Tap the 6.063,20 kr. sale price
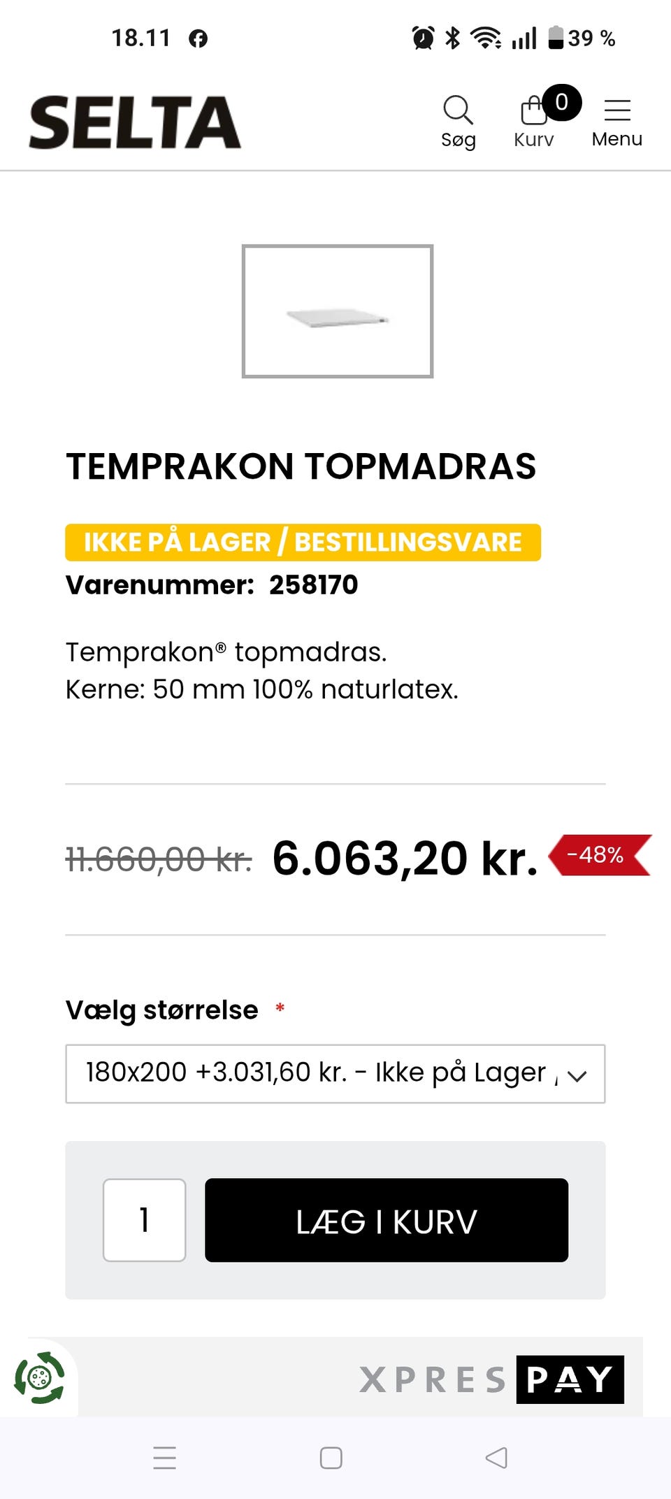This screenshot has height=1499, width=671. 405,859
